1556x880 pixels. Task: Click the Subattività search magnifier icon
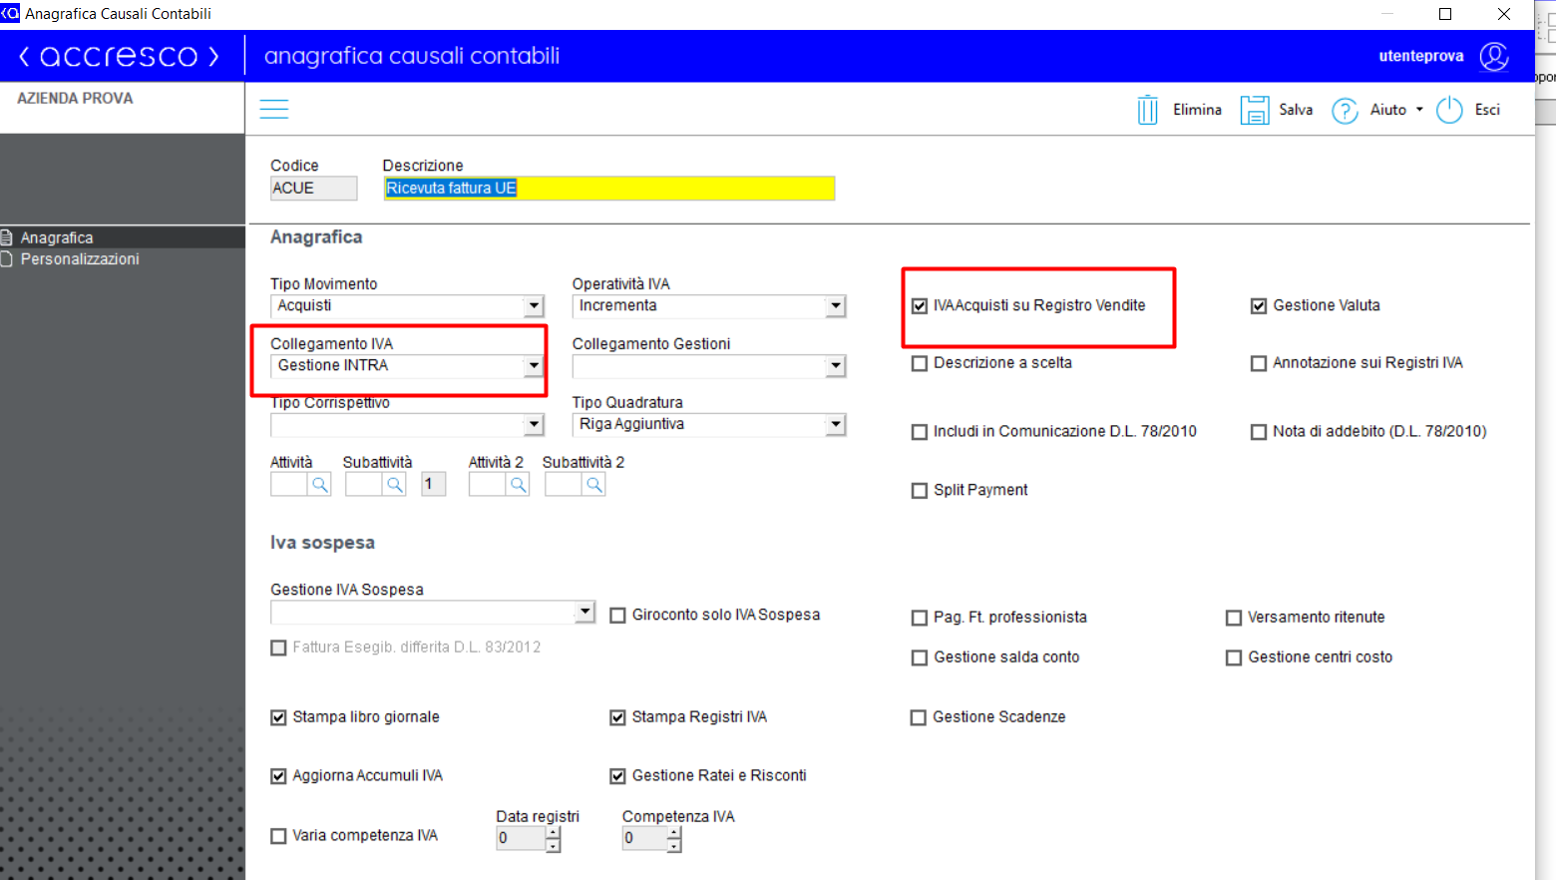(x=395, y=485)
